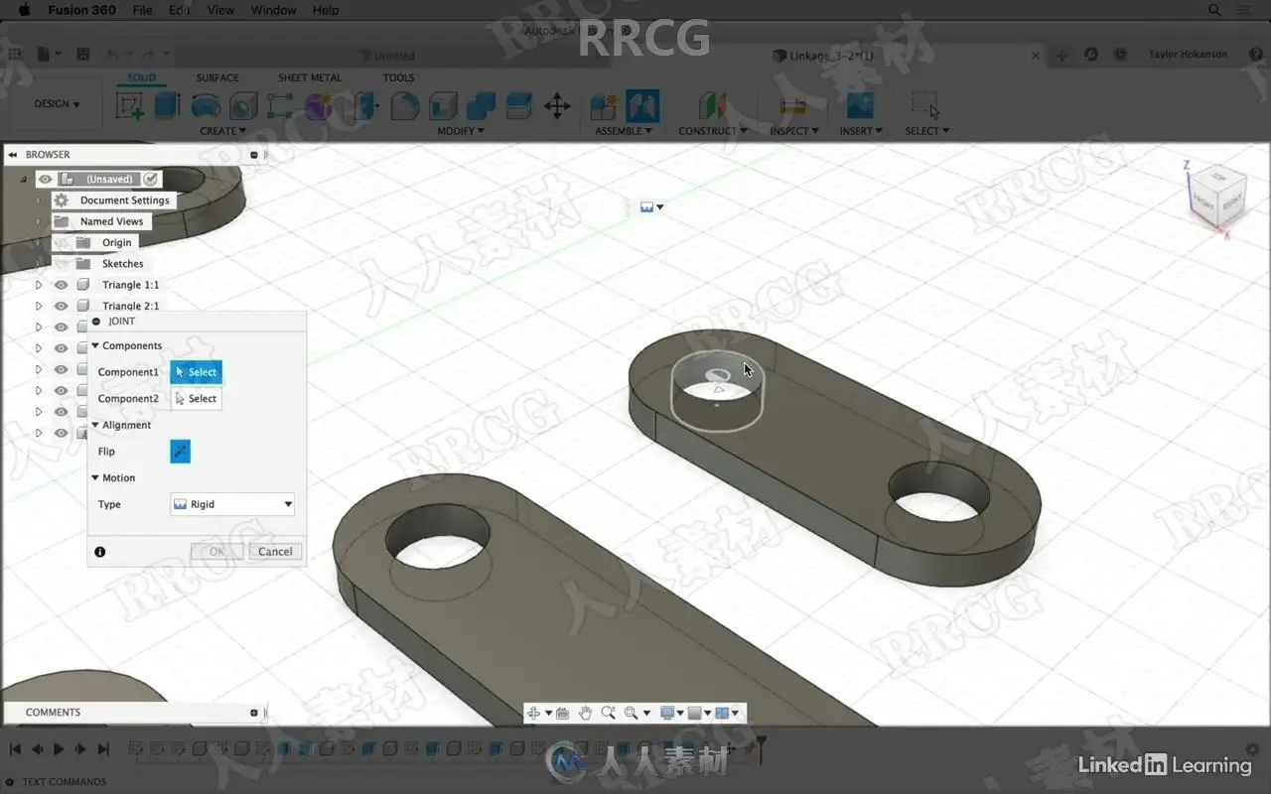
Task: Expand the Triangle 1:1 tree node
Action: [39, 285]
